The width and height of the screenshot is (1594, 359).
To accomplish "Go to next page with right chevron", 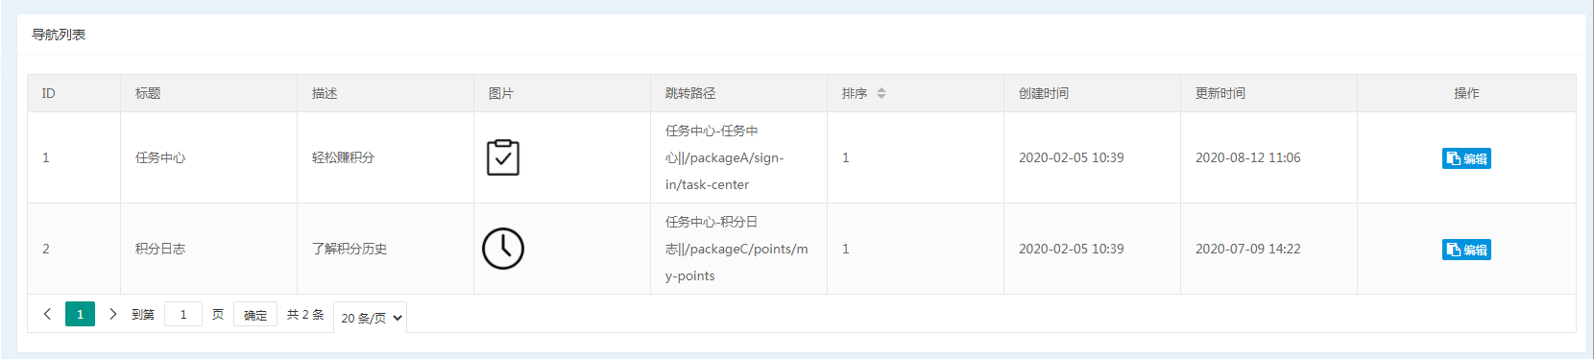I will [112, 314].
